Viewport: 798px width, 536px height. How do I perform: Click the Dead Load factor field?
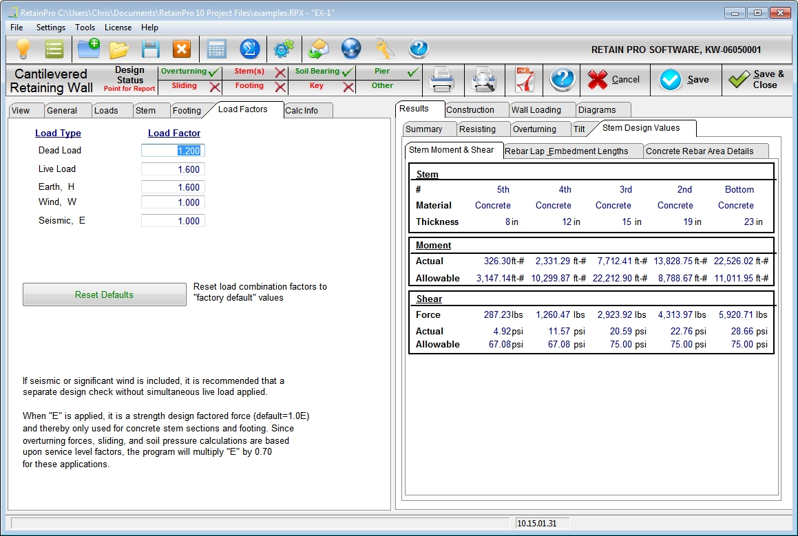173,151
